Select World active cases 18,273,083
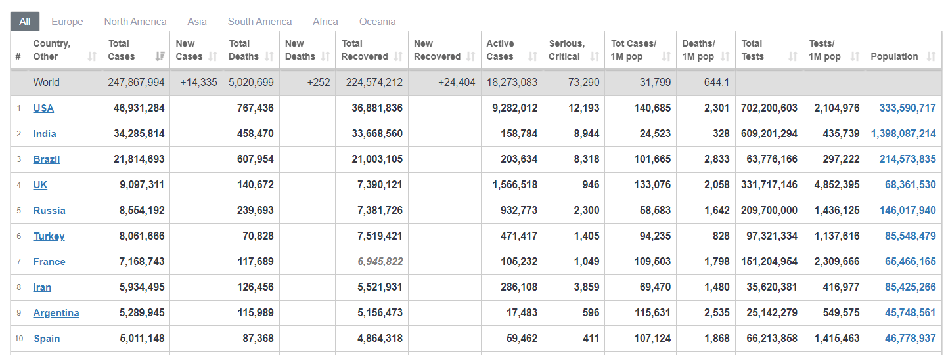Image resolution: width=946 pixels, height=355 pixels. (x=512, y=83)
